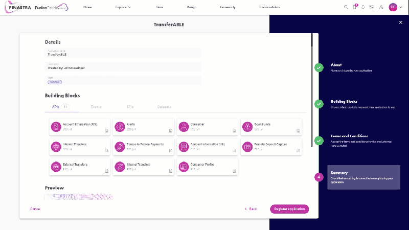Open the search icon in top bar
This screenshot has height=230, width=409.
tap(346, 7)
